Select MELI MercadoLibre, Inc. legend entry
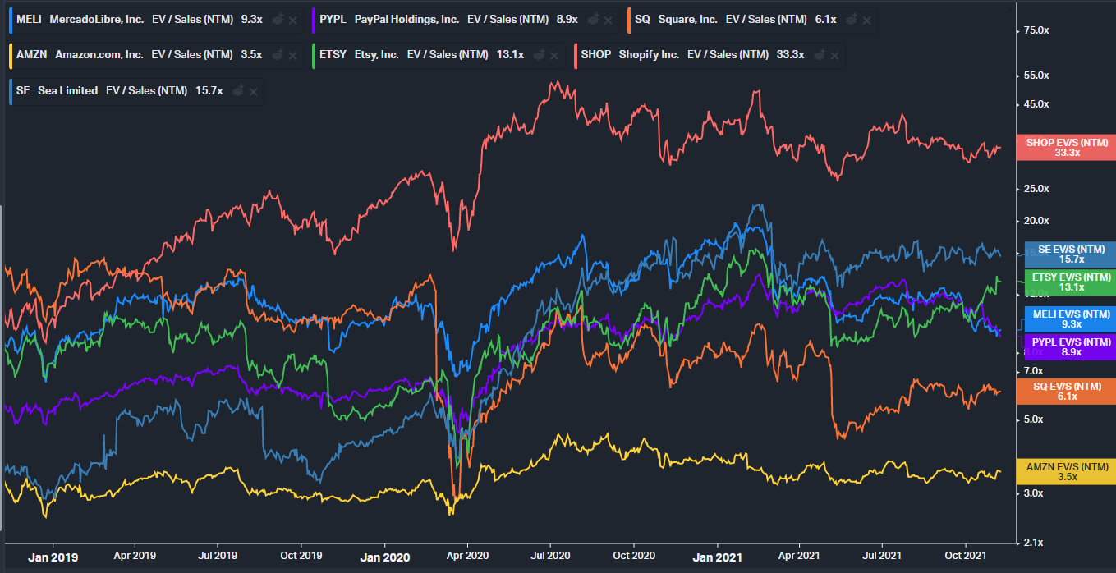Image resolution: width=1116 pixels, height=573 pixels. [x=156, y=20]
